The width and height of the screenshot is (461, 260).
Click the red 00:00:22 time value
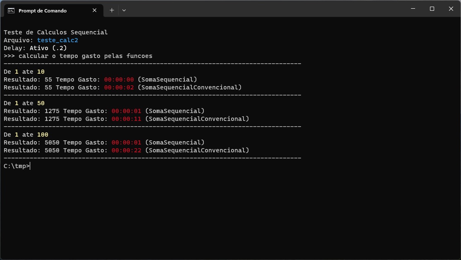126,150
